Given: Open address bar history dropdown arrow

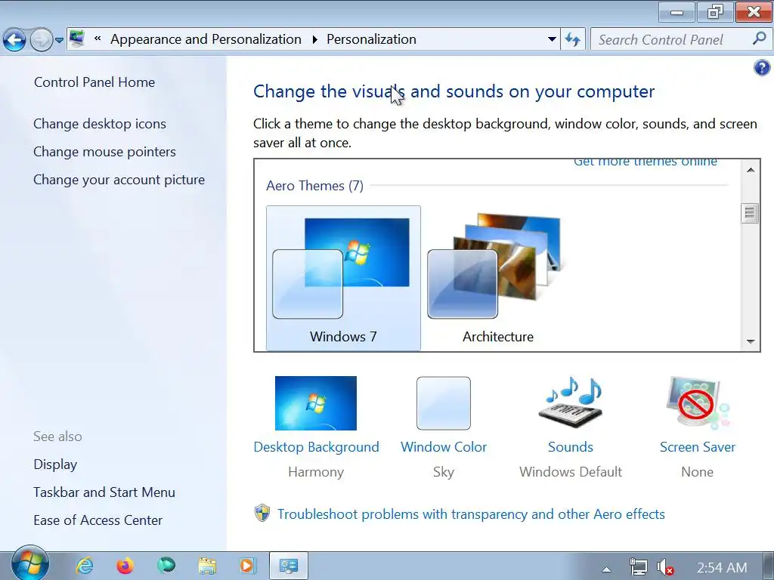Looking at the screenshot, I should coord(552,39).
